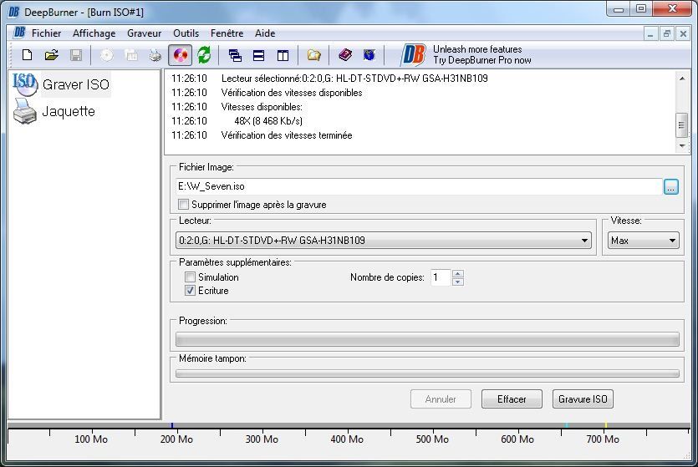
Task: Click the log panel scroll down arrow
Action: [x=681, y=145]
